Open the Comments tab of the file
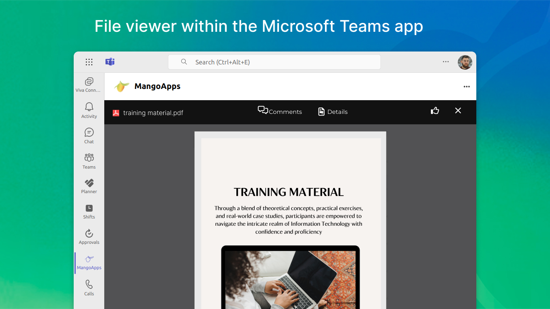The height and width of the screenshot is (309, 550). 280,111
